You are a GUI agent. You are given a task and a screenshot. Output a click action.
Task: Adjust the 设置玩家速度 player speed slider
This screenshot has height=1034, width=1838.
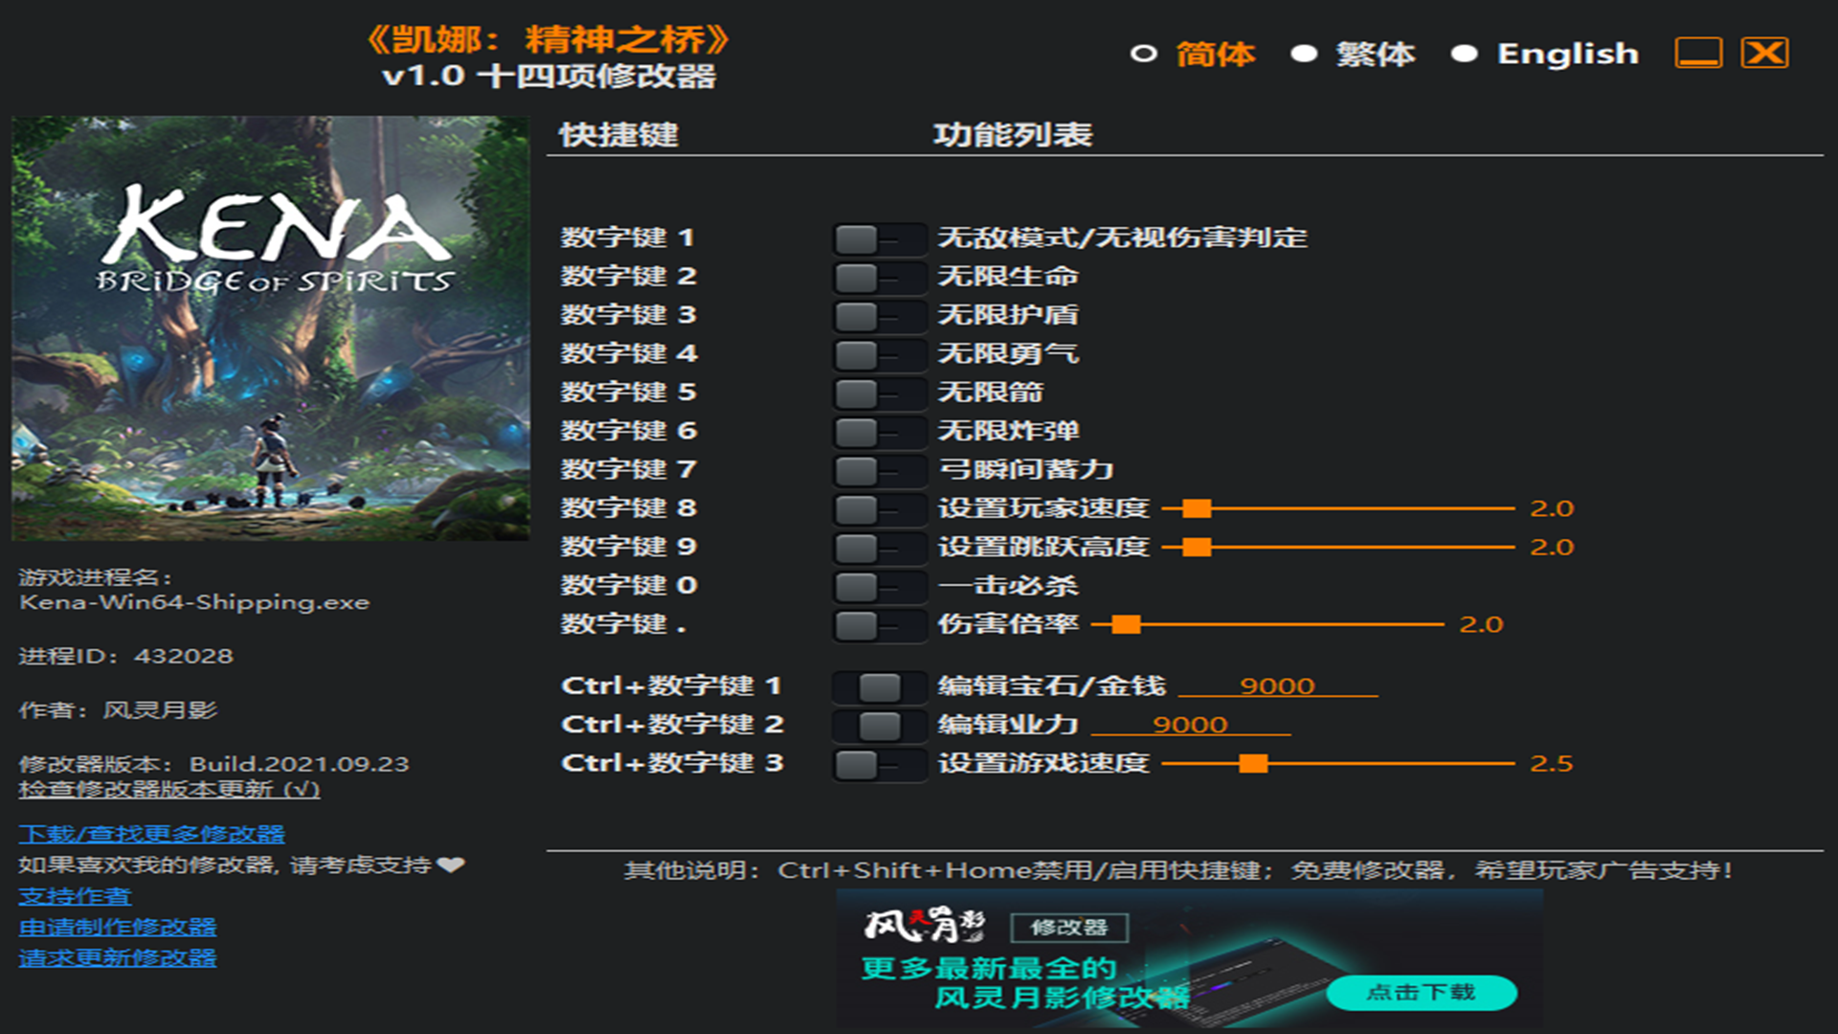click(x=1197, y=508)
